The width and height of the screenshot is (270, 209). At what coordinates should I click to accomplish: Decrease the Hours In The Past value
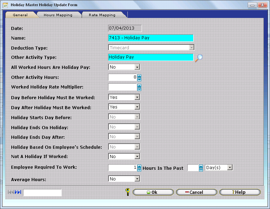201,169
